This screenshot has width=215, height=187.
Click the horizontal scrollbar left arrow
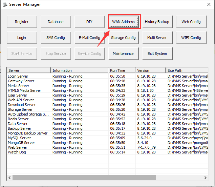point(9,178)
